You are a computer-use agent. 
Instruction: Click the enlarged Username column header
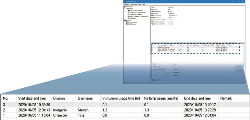click(x=88, y=98)
